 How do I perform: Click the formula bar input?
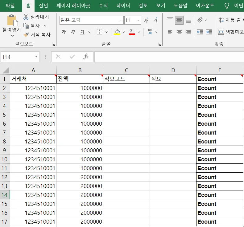pyautogui.click(x=169, y=57)
